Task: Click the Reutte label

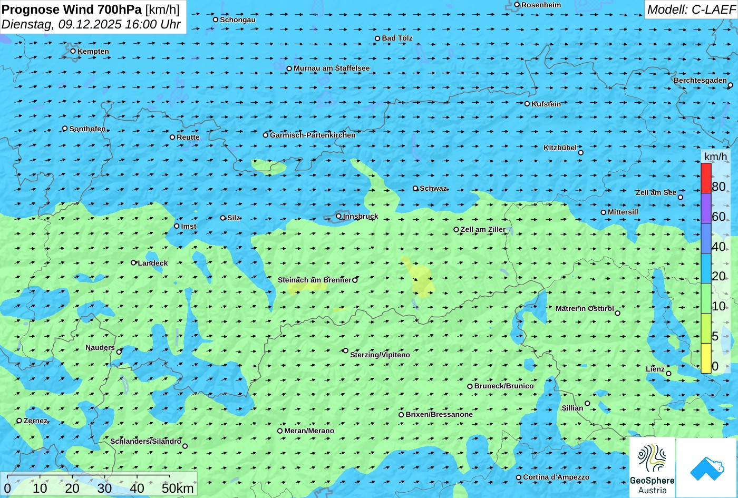Action: [188, 137]
